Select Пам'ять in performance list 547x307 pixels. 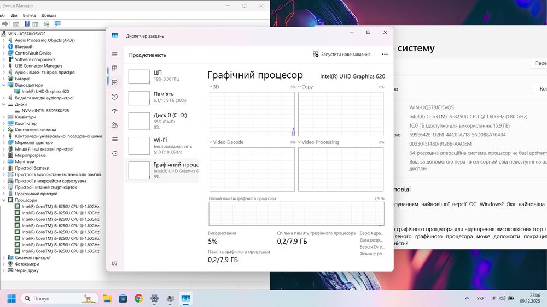click(161, 98)
